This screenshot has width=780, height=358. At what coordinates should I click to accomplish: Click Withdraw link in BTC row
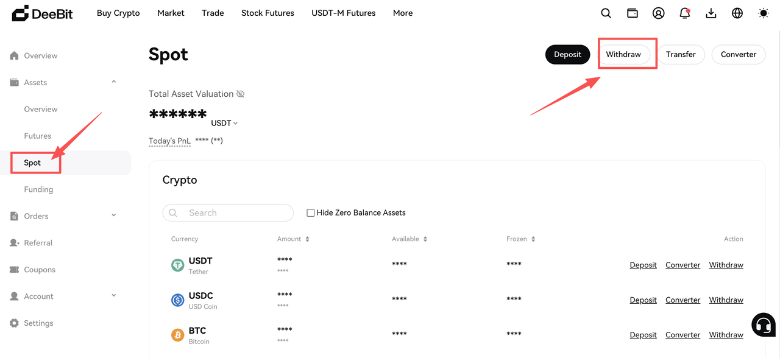pyautogui.click(x=726, y=335)
